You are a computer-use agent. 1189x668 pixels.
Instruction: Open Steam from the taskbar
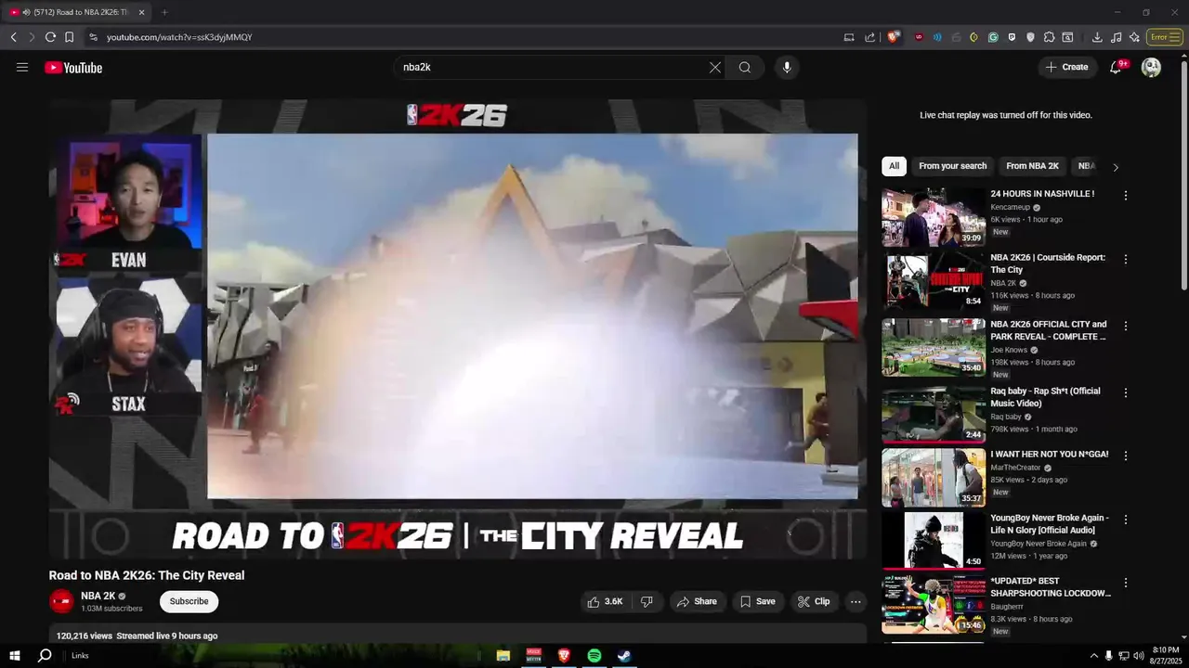(625, 655)
